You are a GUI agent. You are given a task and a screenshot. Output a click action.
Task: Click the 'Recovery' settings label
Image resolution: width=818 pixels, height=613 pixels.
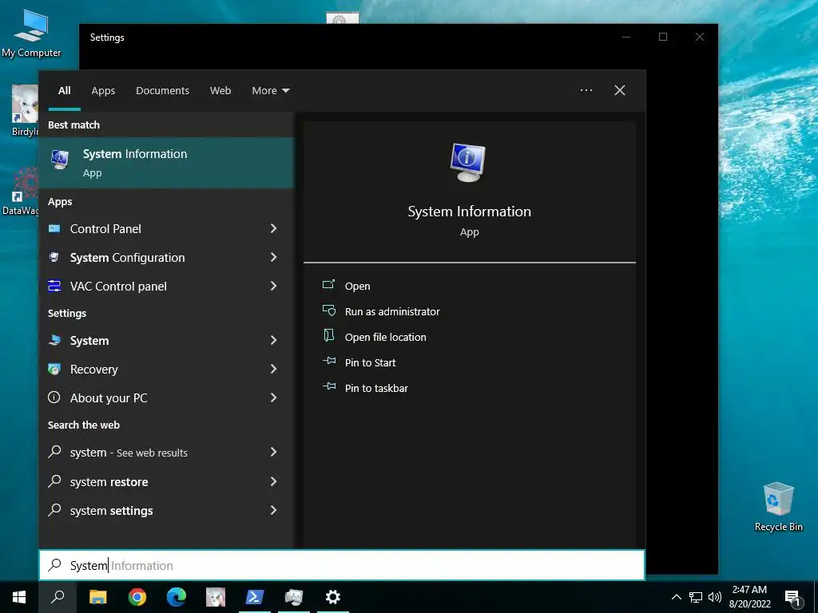click(x=94, y=370)
